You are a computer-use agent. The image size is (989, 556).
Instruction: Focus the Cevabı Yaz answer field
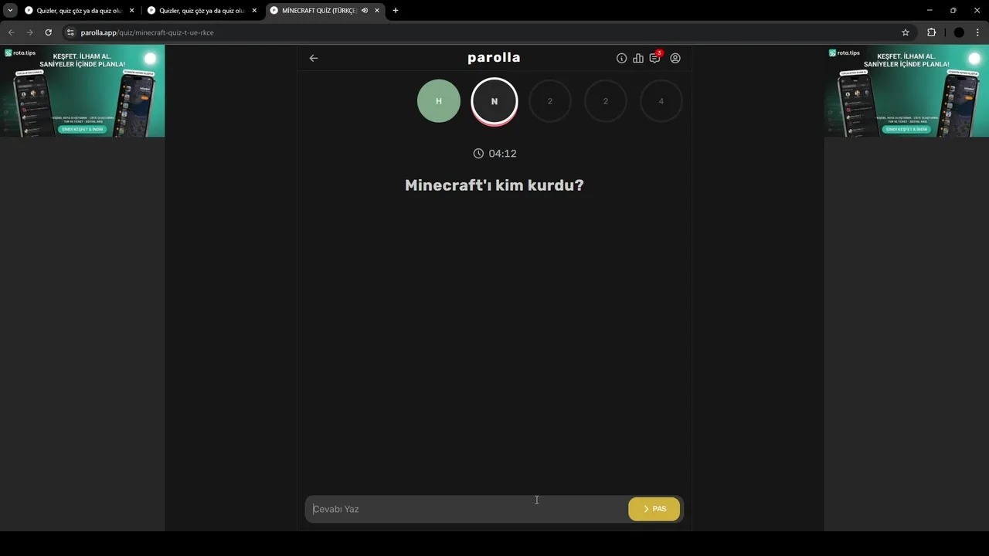(467, 509)
